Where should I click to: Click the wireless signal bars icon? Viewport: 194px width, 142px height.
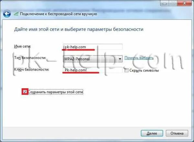[16, 14]
